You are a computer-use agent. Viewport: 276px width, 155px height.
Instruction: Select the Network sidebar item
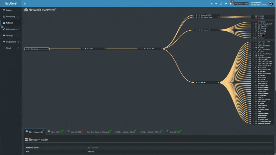coord(9,23)
